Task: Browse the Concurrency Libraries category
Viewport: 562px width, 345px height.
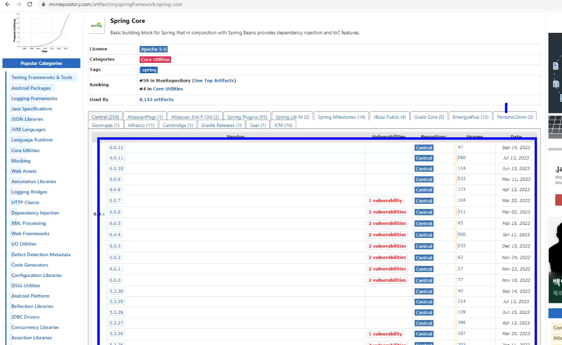Action: pyautogui.click(x=35, y=327)
